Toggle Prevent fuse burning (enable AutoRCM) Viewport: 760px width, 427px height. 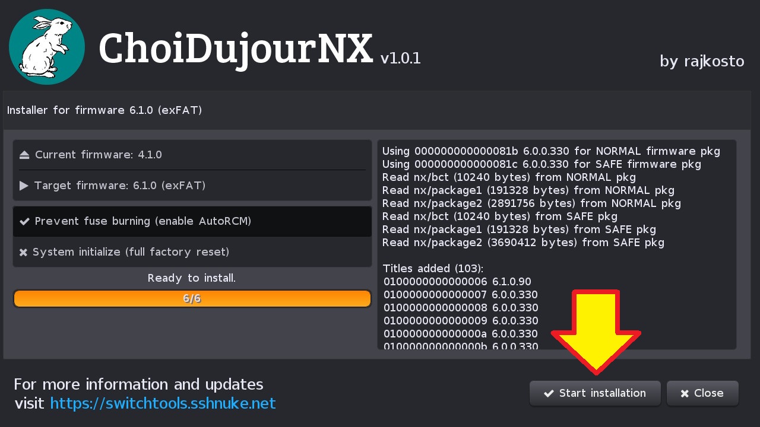[192, 221]
